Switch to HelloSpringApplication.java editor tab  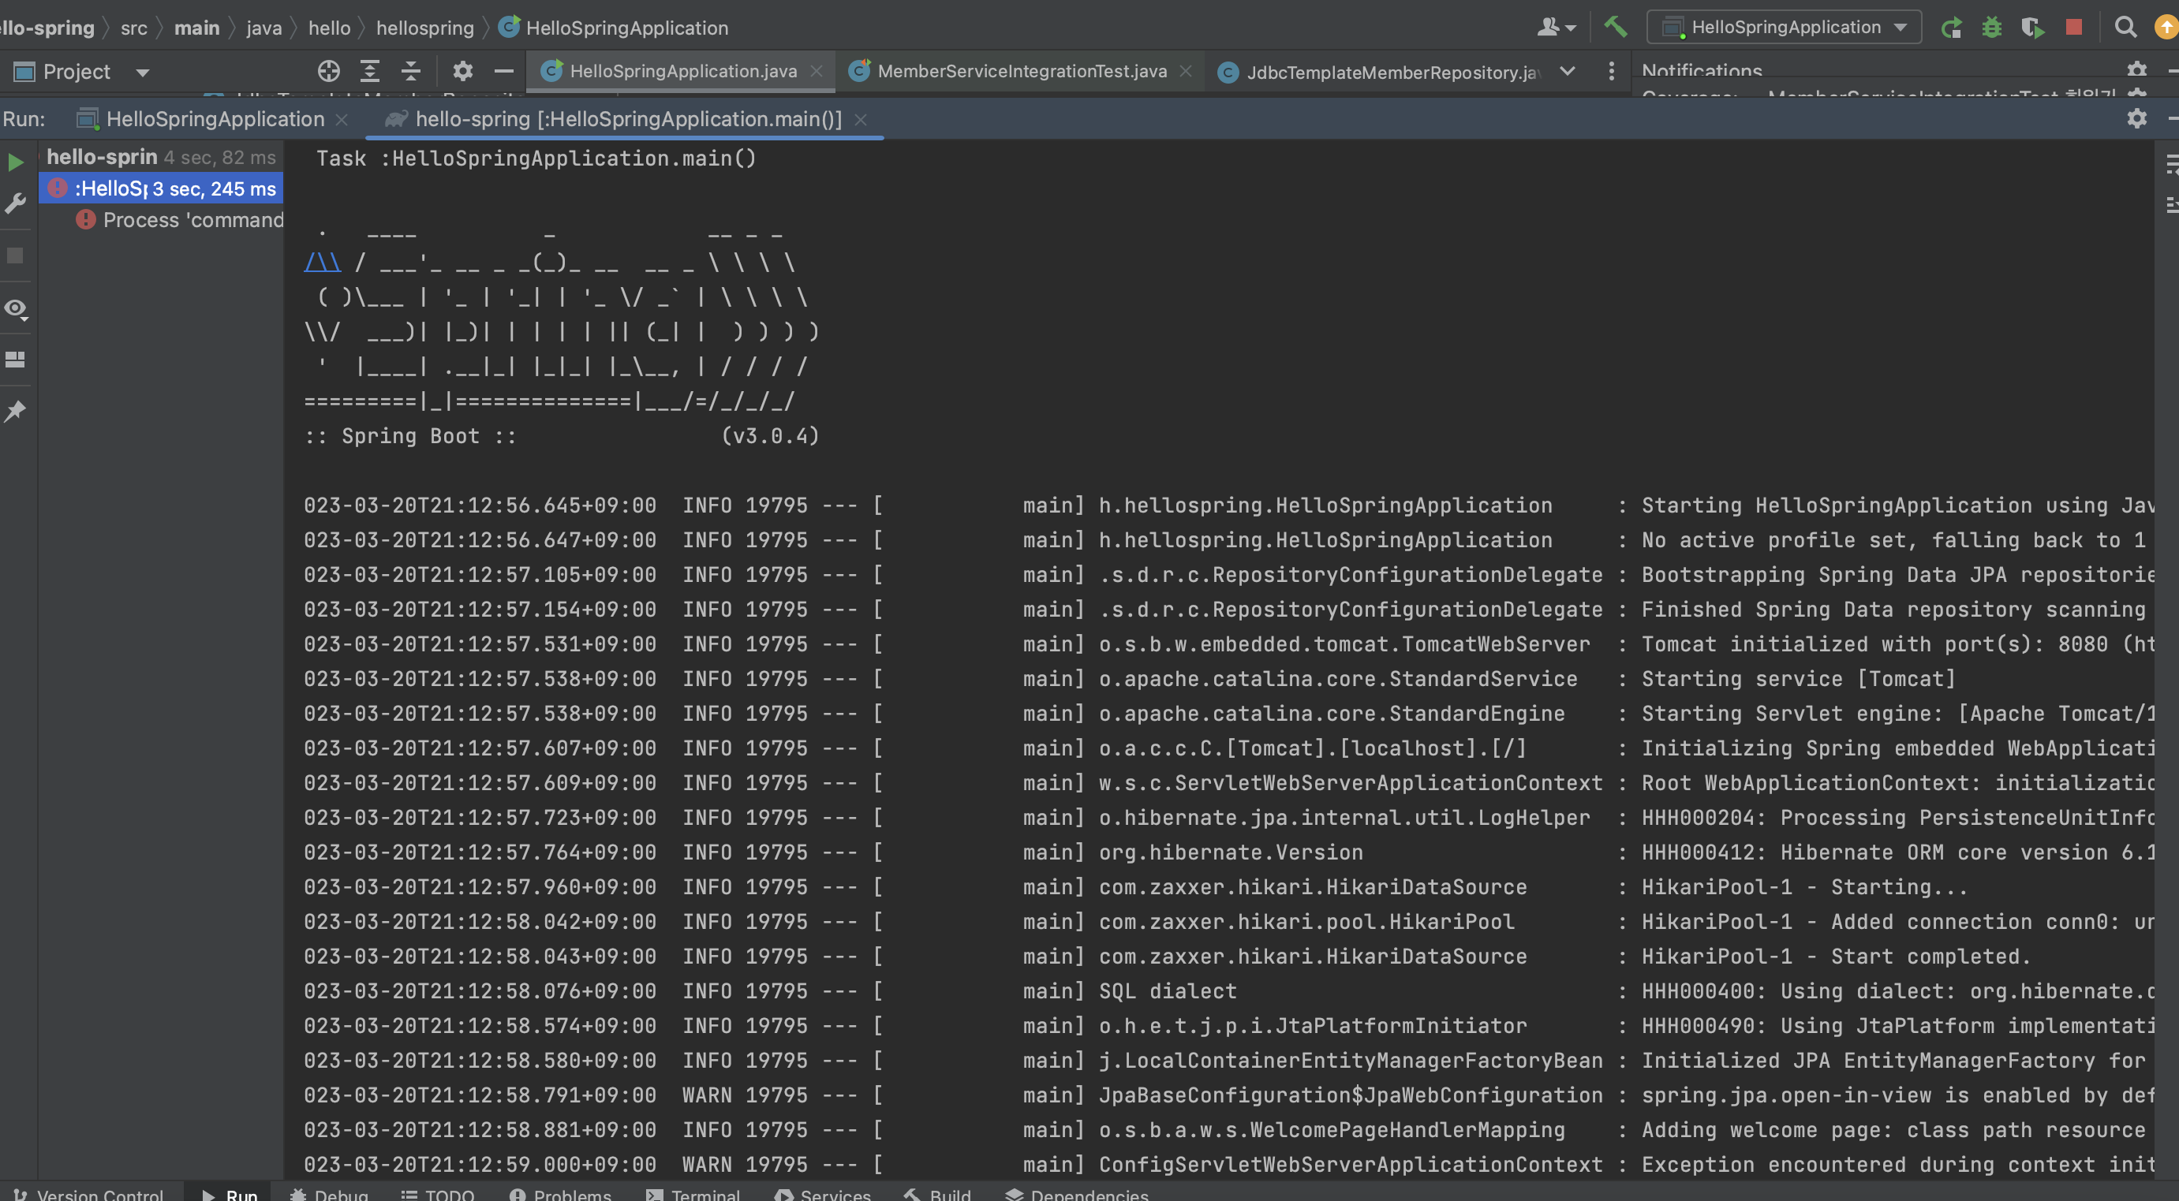point(682,71)
